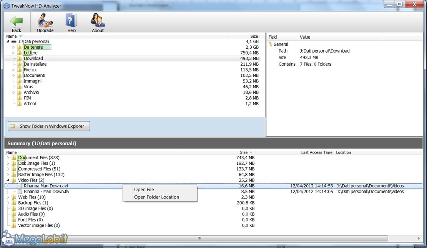
Task: Click the Firefox folder icon
Action: click(19, 70)
